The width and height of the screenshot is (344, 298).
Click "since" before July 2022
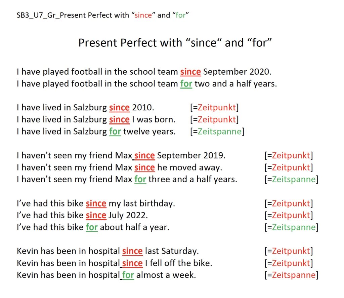96,215
